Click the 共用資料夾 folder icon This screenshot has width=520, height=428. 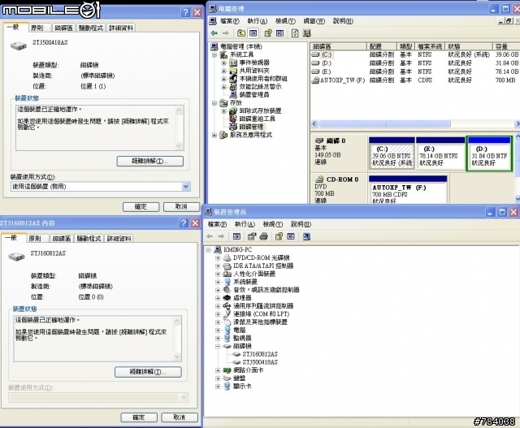pos(233,71)
